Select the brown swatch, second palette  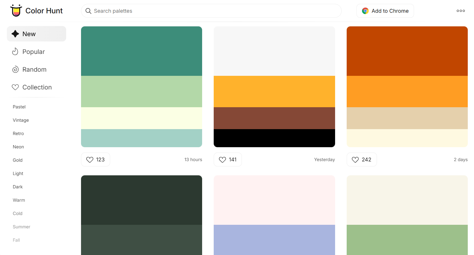(274, 118)
